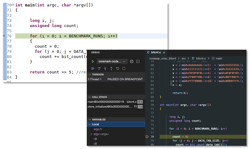This screenshot has width=250, height=149.
Task: Click 'int main(int argc, char *argv[])' in dark editor
Action: pyautogui.click(x=185, y=105)
